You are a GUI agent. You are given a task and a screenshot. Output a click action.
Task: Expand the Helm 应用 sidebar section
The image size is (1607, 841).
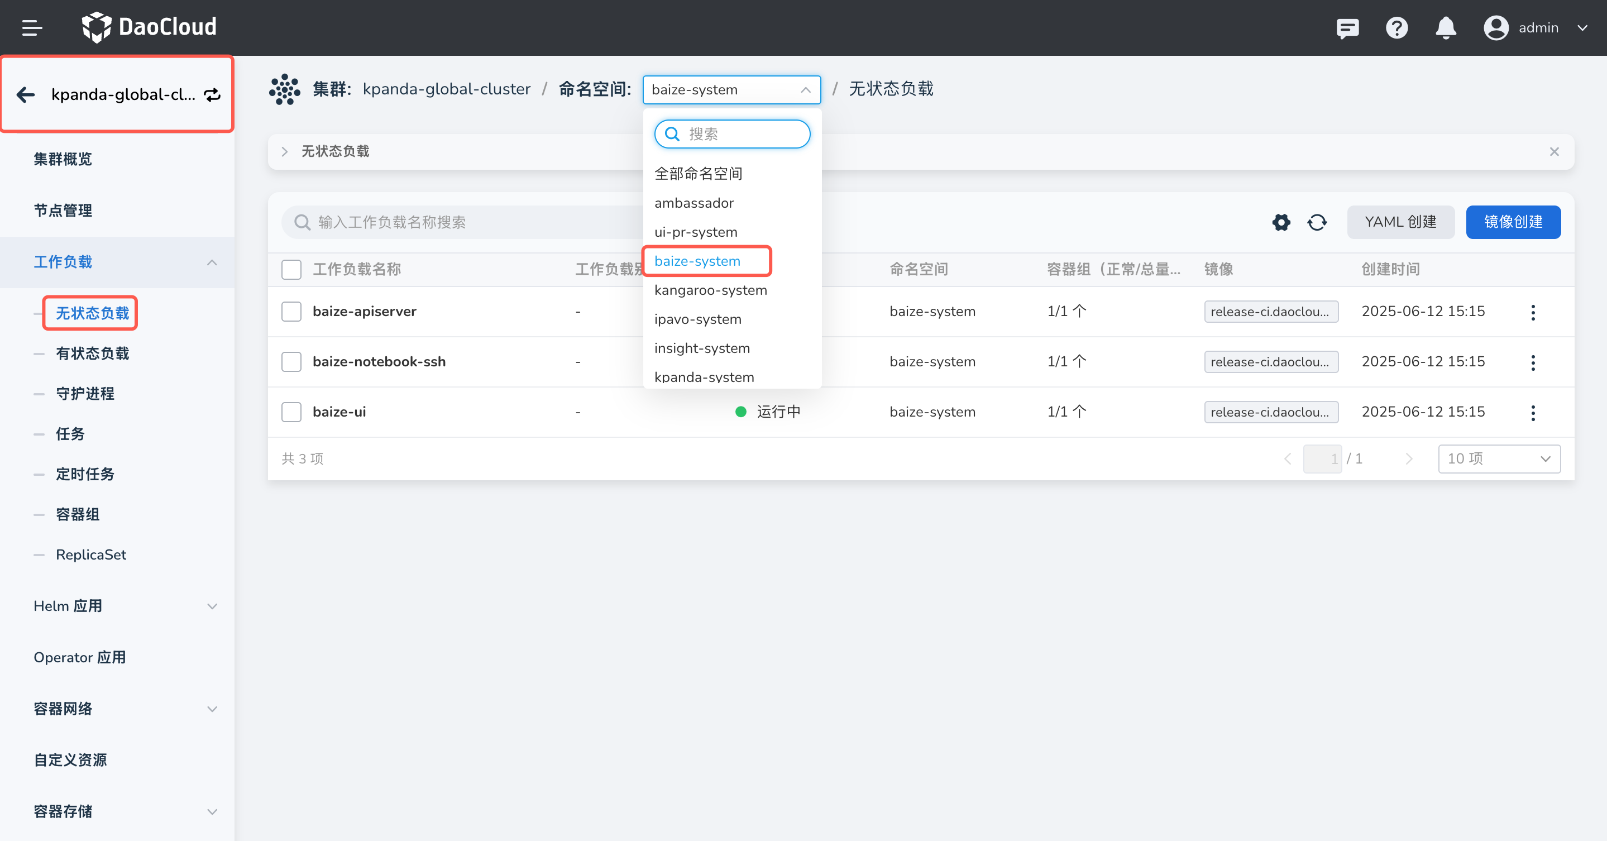point(125,606)
